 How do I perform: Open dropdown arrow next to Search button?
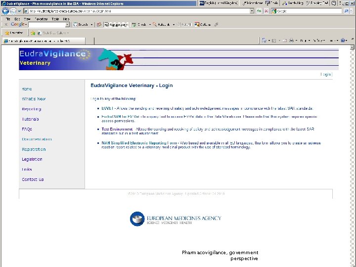91,25
